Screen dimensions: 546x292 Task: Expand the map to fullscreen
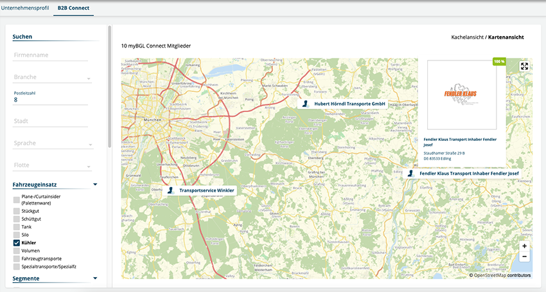pyautogui.click(x=524, y=66)
